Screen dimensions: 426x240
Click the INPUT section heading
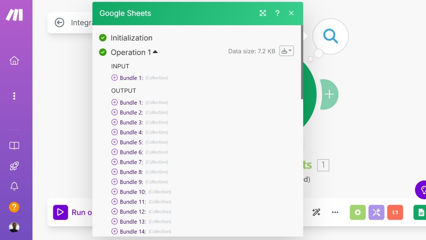pos(120,66)
